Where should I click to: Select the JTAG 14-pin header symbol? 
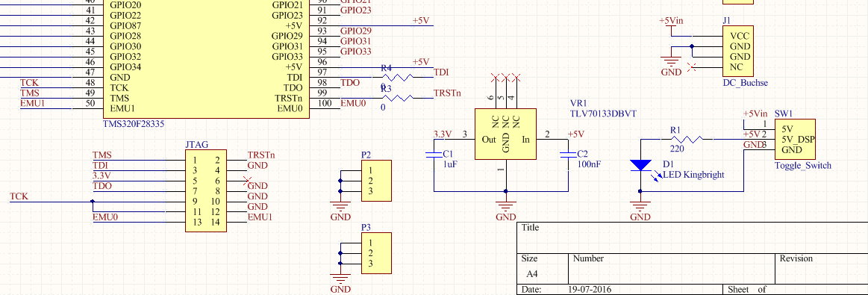(x=205, y=191)
